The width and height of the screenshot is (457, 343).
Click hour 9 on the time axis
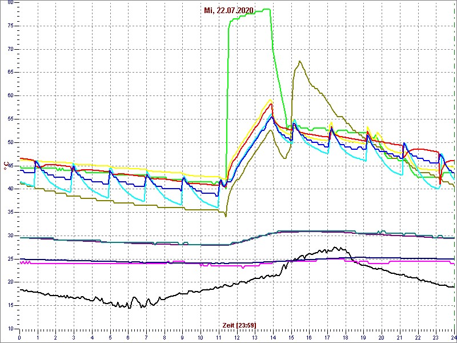click(182, 337)
